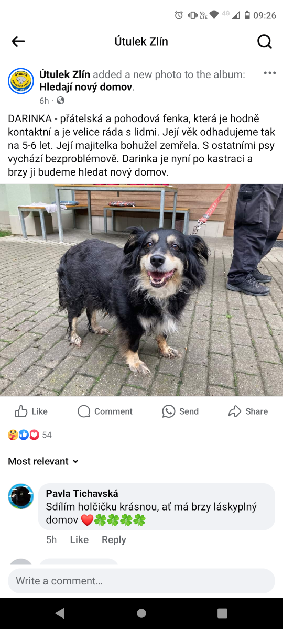The width and height of the screenshot is (283, 629).
Task: Focus the Write a comment field
Action: click(x=141, y=581)
